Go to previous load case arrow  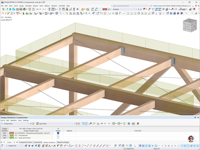(139, 9)
